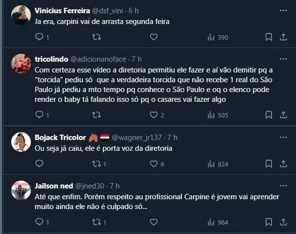
Task: Bookmark Jailson ned's tweet
Action: click(269, 222)
